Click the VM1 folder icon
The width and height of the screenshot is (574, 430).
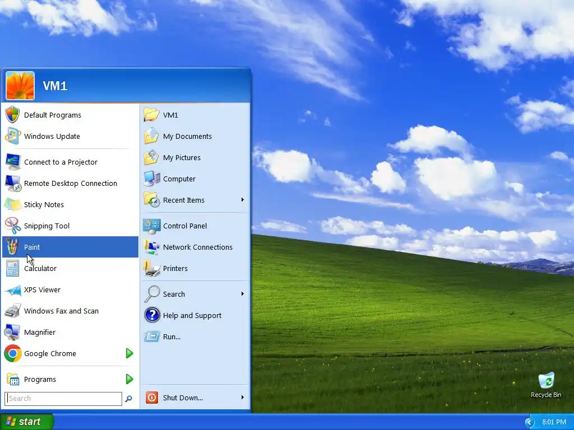pyautogui.click(x=151, y=115)
